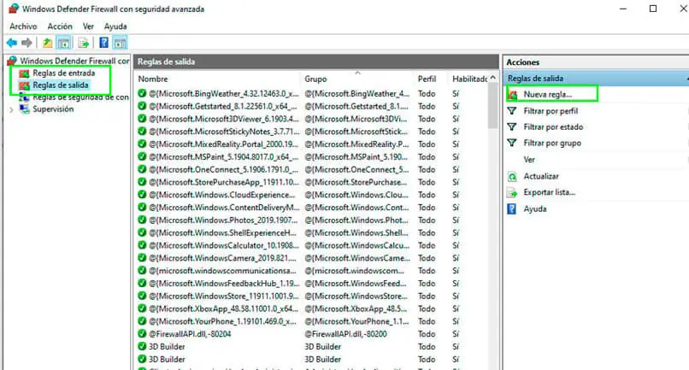Click the Nueva regla icon

tap(512, 94)
